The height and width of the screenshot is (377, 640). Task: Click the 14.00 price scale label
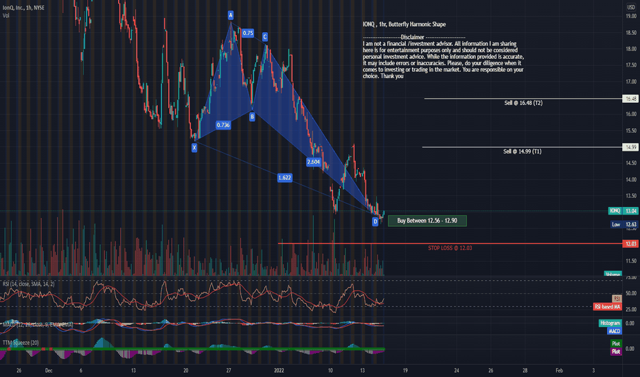click(x=631, y=180)
